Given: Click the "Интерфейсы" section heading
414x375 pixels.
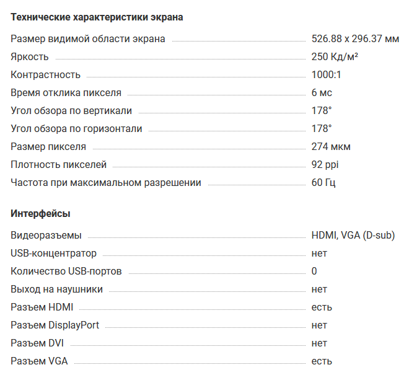Looking at the screenshot, I should click(x=40, y=214).
